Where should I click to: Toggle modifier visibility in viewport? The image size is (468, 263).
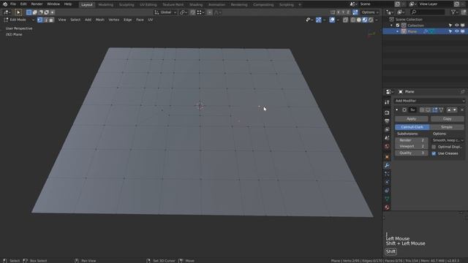pyautogui.click(x=428, y=110)
